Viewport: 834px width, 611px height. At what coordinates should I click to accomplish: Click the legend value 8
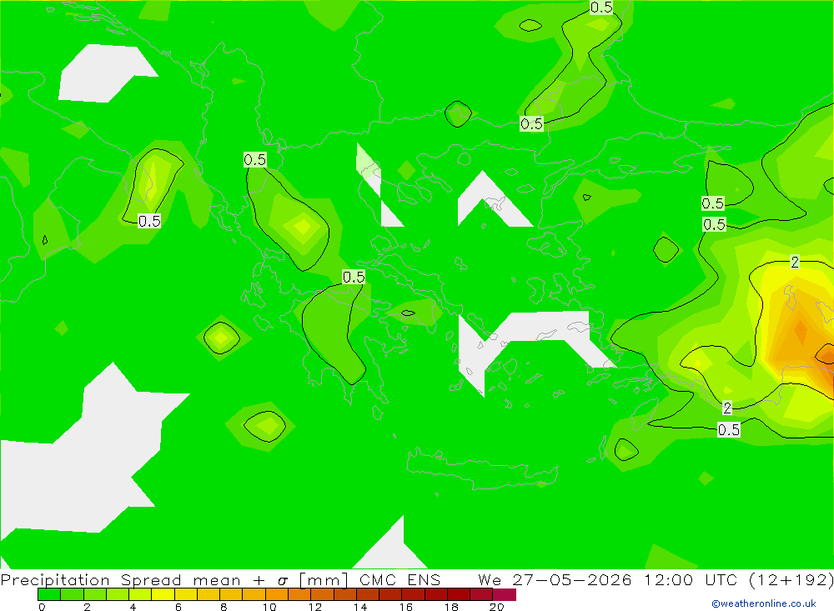coord(224,607)
